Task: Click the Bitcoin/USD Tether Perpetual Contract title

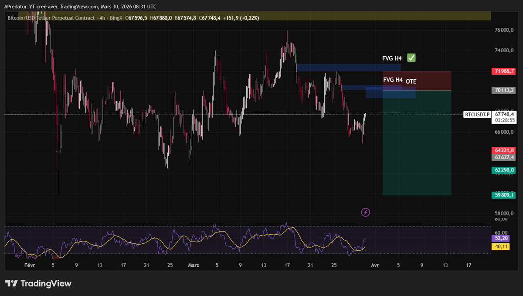Action: (51, 18)
